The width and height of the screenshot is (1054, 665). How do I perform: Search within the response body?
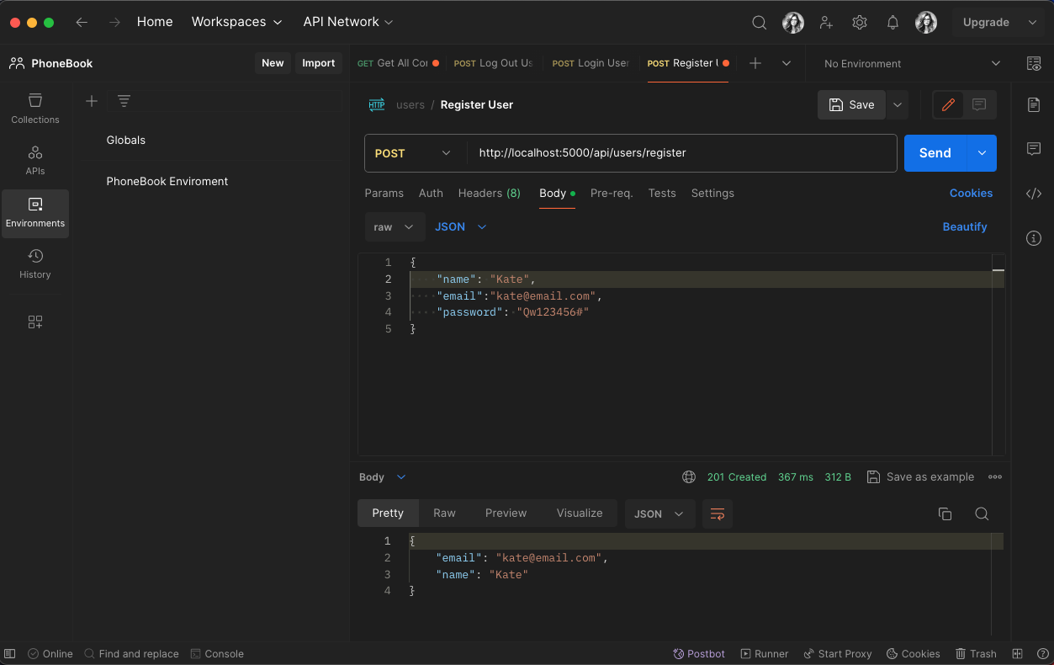click(x=982, y=513)
